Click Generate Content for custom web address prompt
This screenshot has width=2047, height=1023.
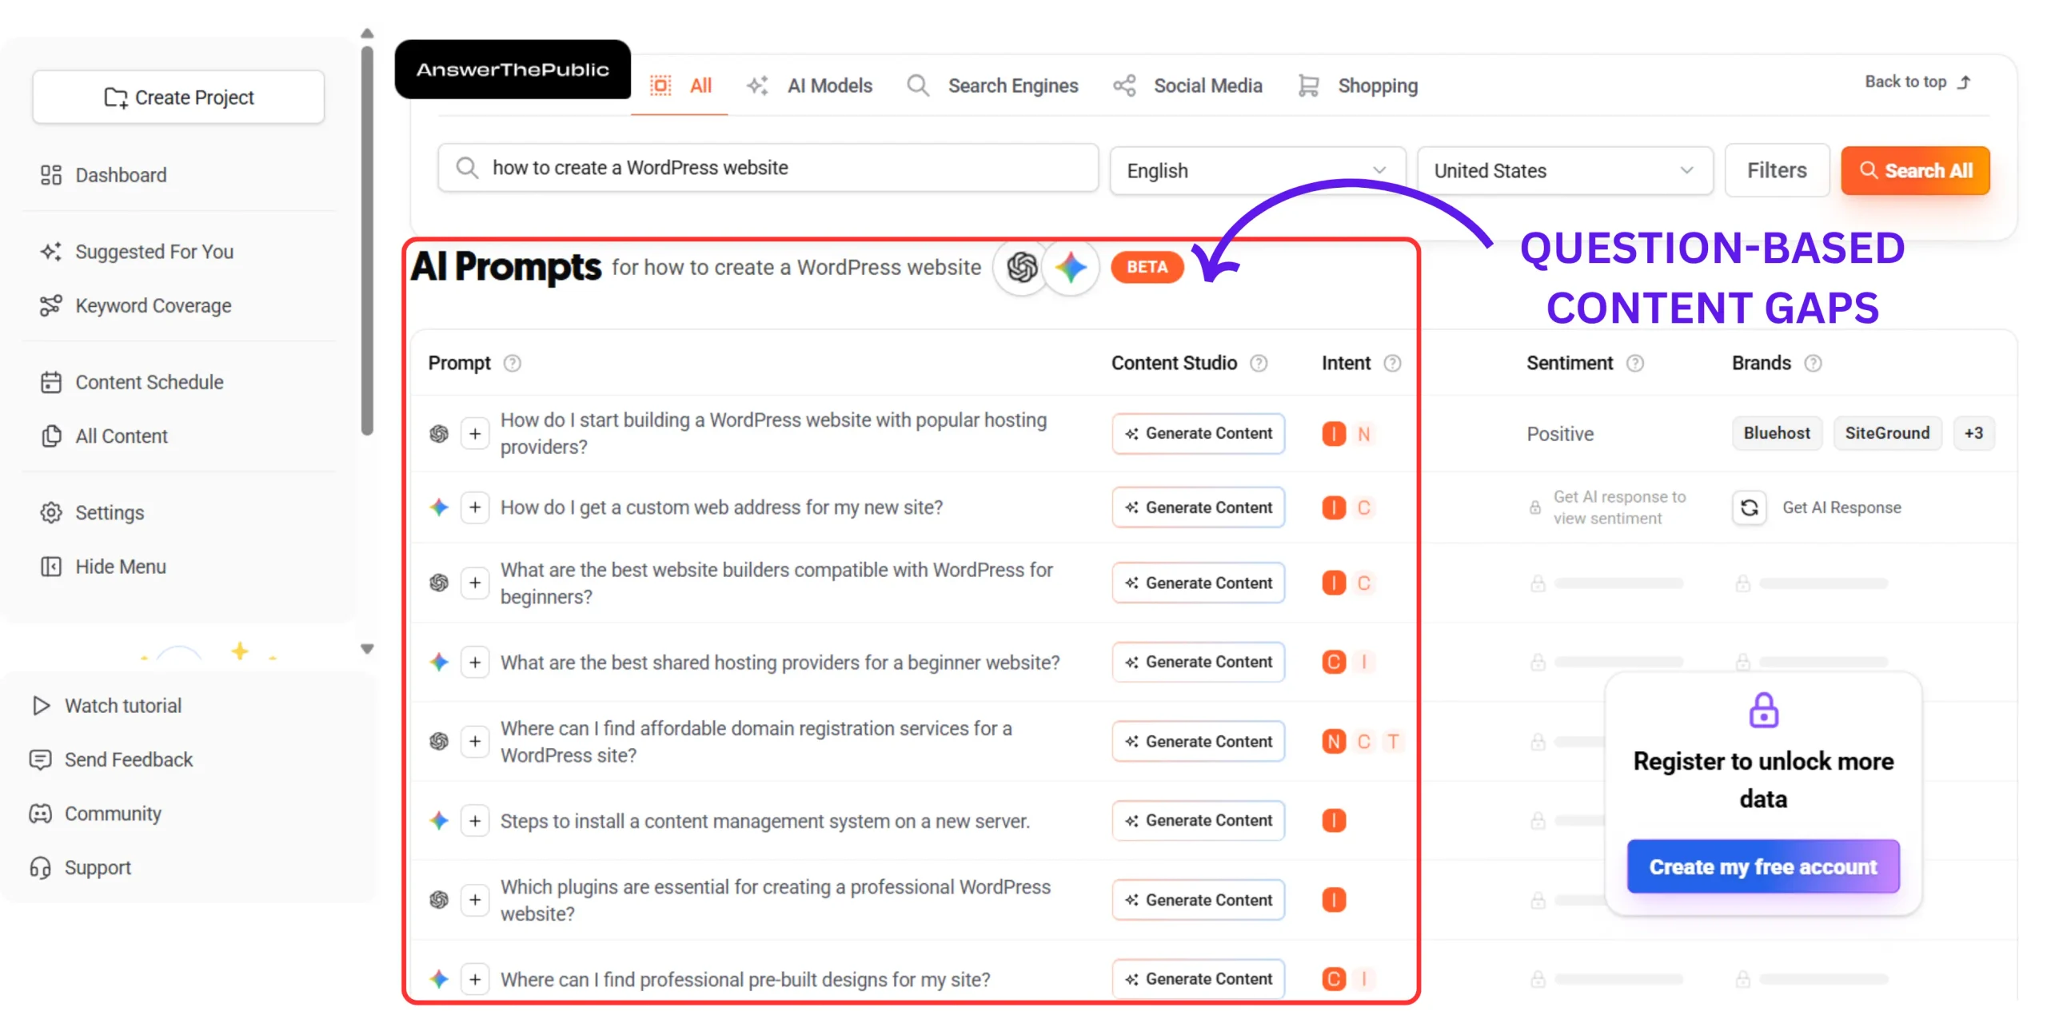1199,508
